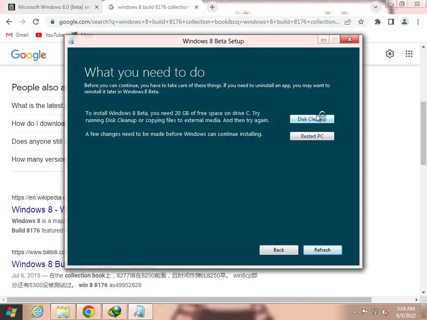This screenshot has width=427, height=320.
Task: Expand 'How many version' question
Action: pos(38,160)
